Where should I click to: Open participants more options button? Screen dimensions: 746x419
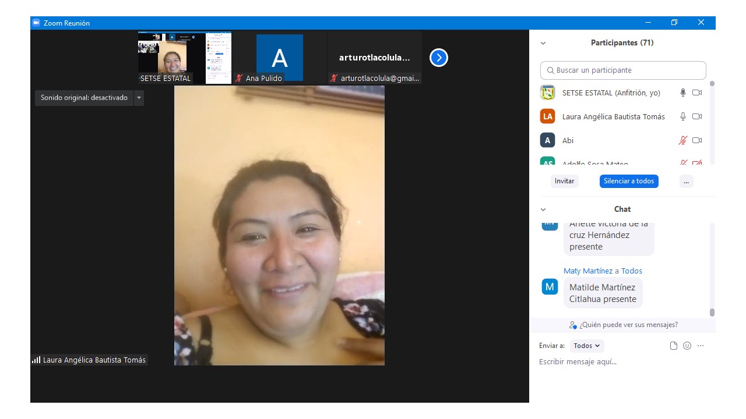686,181
